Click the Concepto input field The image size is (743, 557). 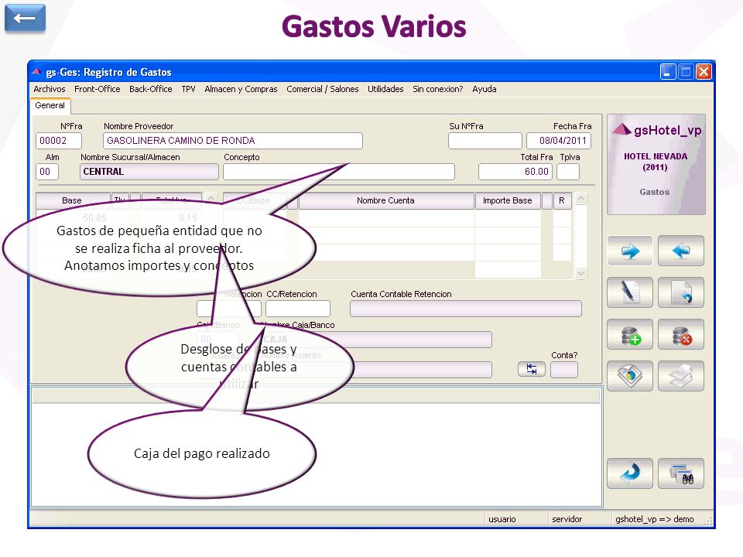339,172
